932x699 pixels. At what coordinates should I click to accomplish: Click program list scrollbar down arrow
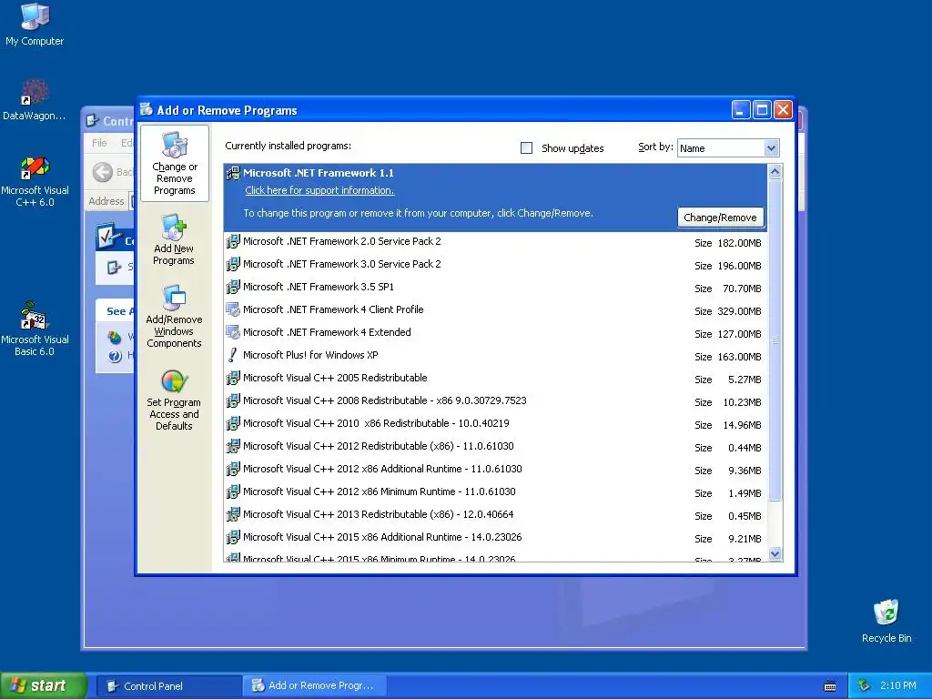775,554
